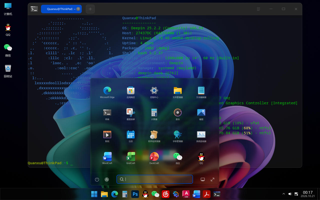Click the 'Uptime: 4 mins' terminal line
The image size is (320, 200).
138,43
